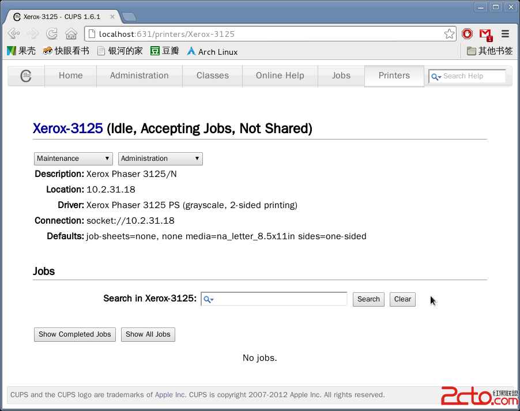This screenshot has height=411, width=520.
Task: Open the 豆瓣 bookmark
Action: 164,51
